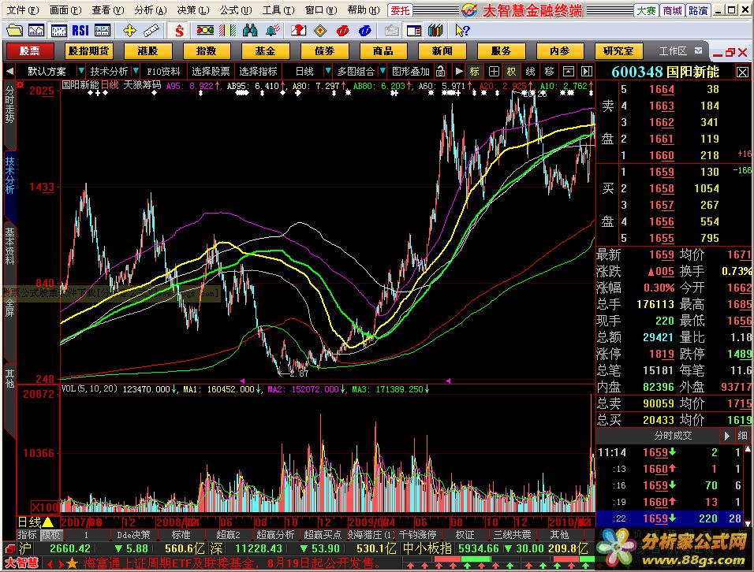Click the window layout panel icon
This screenshot has height=572, width=754.
(x=413, y=31)
